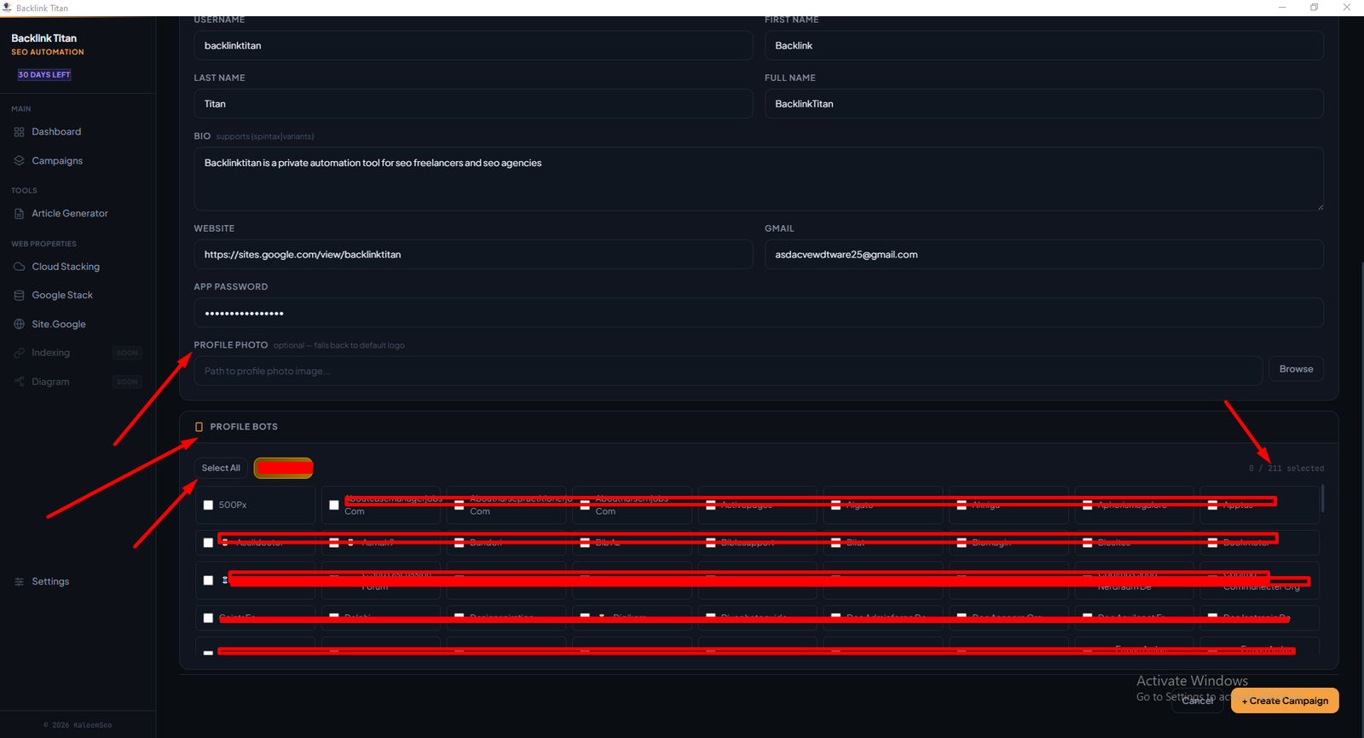Click SOON badge next to Diagram
Image resolution: width=1364 pixels, height=738 pixels.
127,382
